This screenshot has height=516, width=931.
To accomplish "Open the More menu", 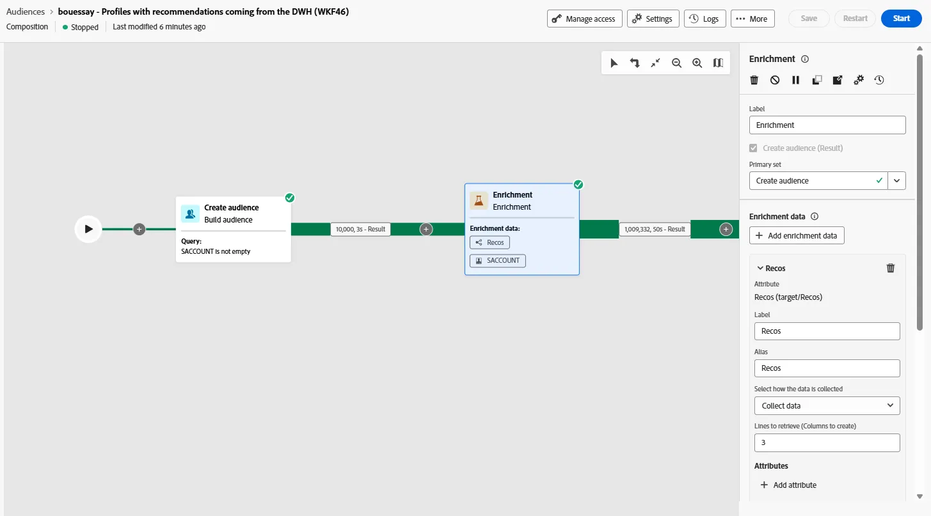I will (752, 19).
